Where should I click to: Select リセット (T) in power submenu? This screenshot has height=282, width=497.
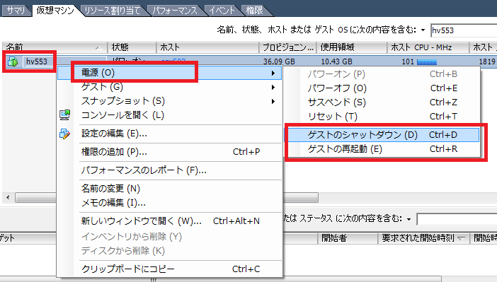382,117
